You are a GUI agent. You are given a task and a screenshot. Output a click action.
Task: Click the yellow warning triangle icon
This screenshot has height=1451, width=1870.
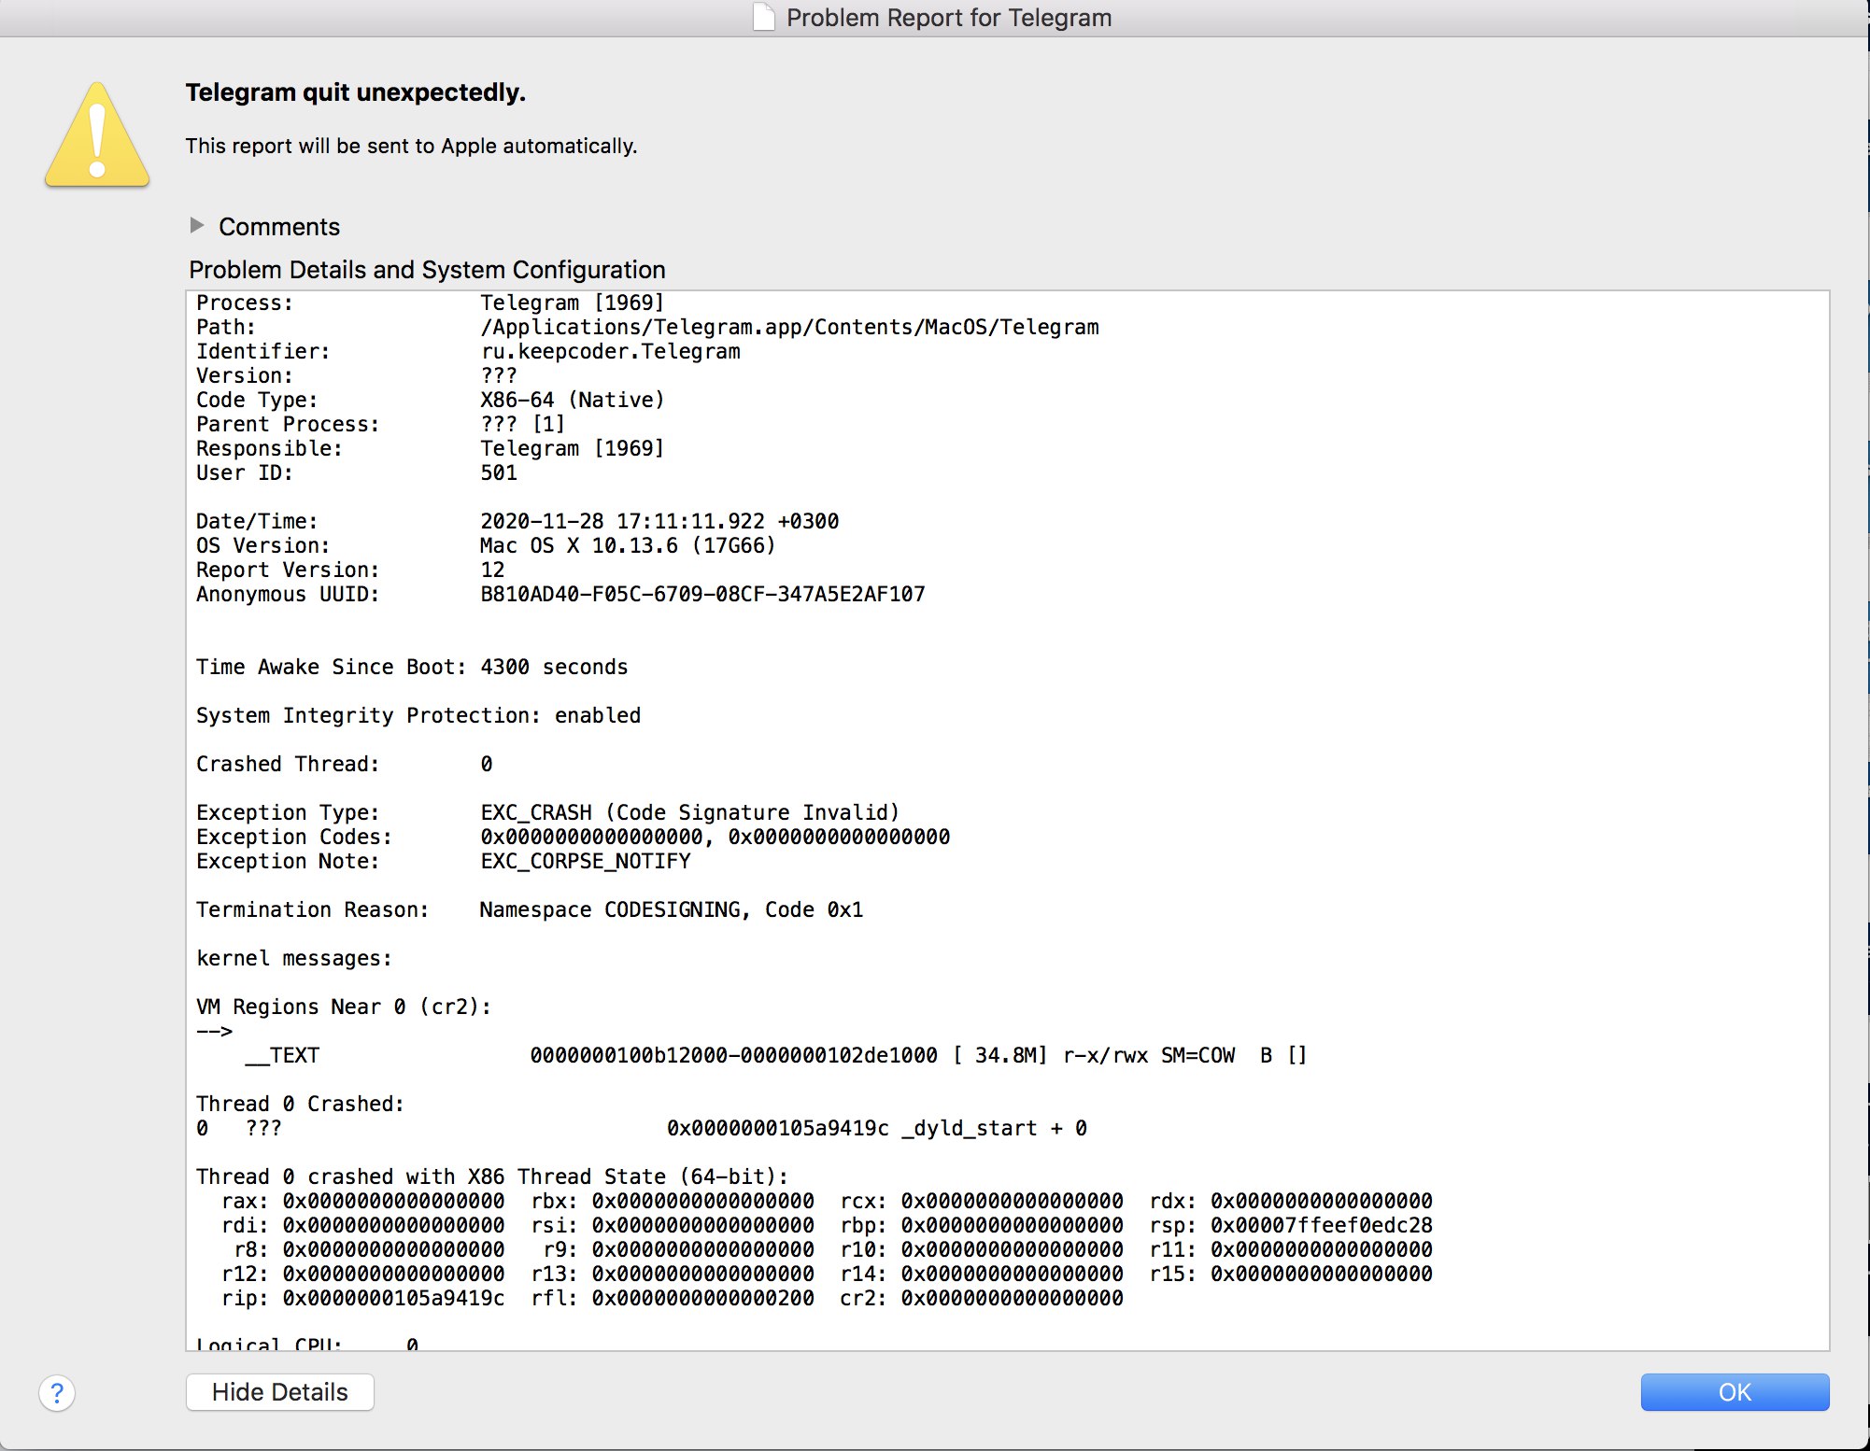[x=97, y=135]
